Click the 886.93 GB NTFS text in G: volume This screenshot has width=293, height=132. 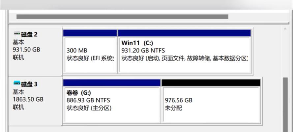point(88,100)
